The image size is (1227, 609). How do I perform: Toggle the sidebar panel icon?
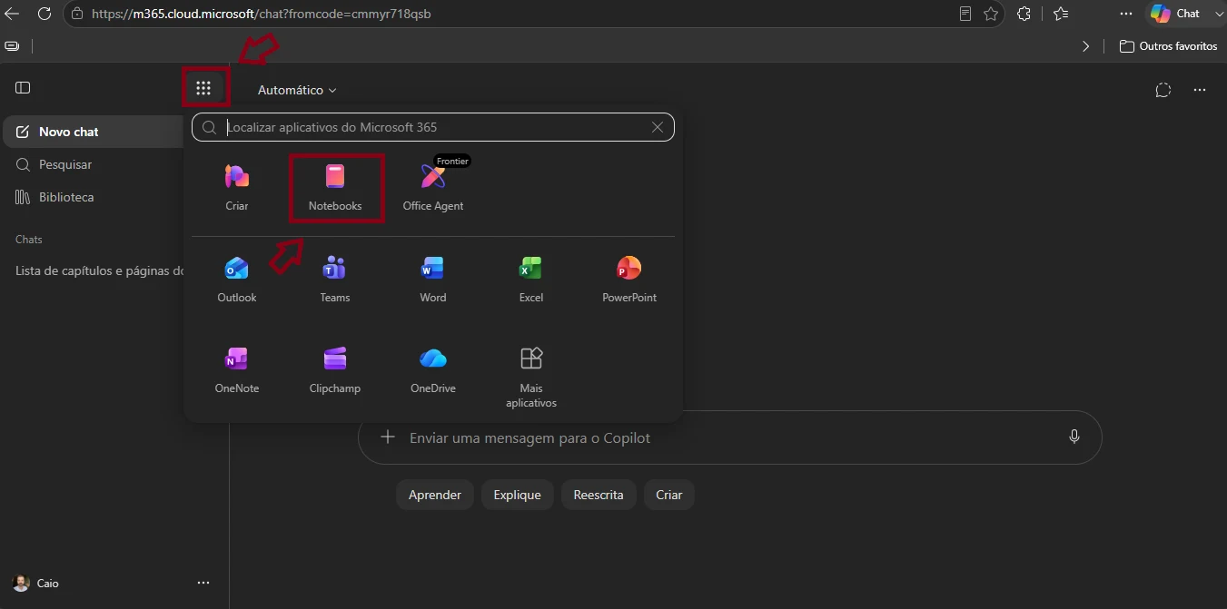tap(23, 88)
